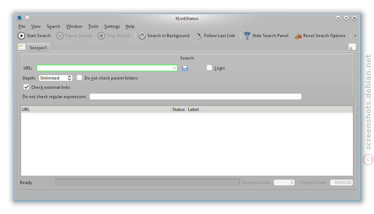This screenshot has height=214, width=374.
Task: Open a new session tab icon
Action: click(x=22, y=47)
